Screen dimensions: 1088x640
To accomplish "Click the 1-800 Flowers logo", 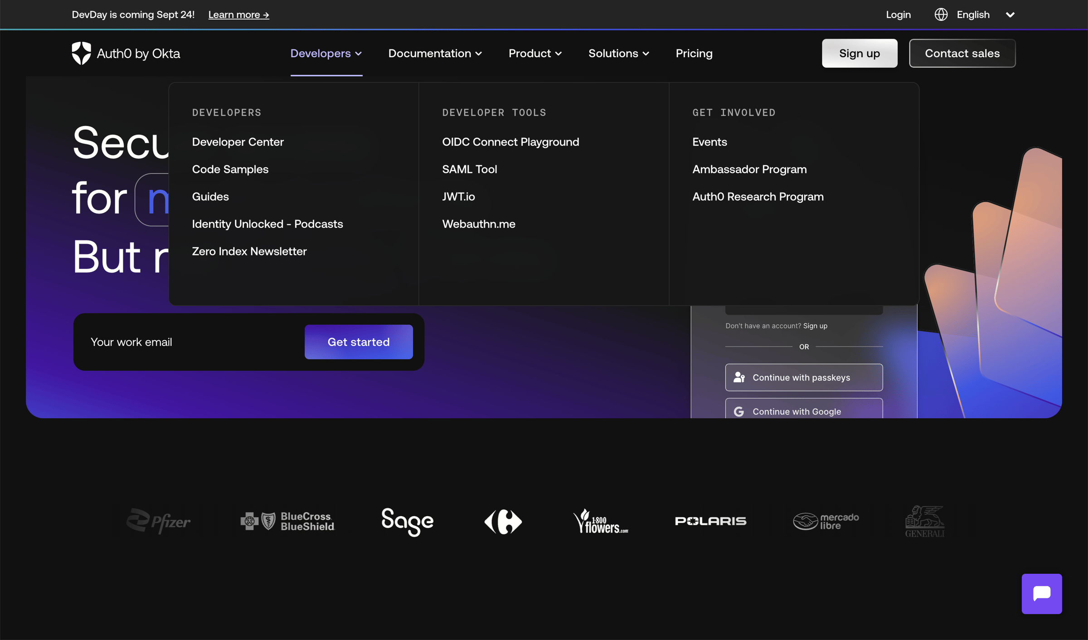I will [601, 521].
